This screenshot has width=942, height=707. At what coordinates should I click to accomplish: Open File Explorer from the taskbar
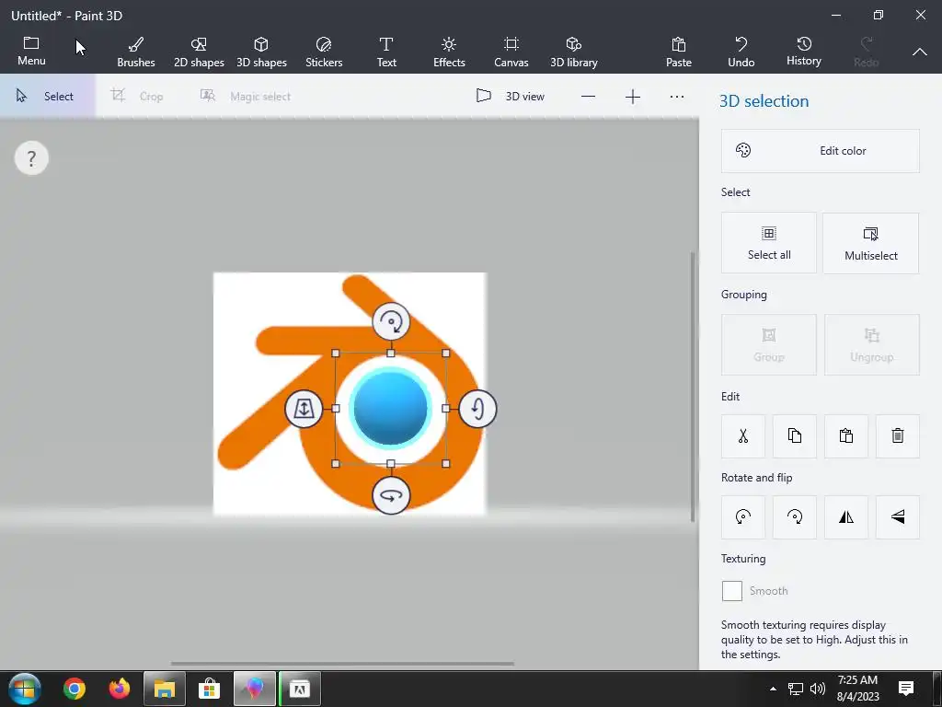pos(165,689)
